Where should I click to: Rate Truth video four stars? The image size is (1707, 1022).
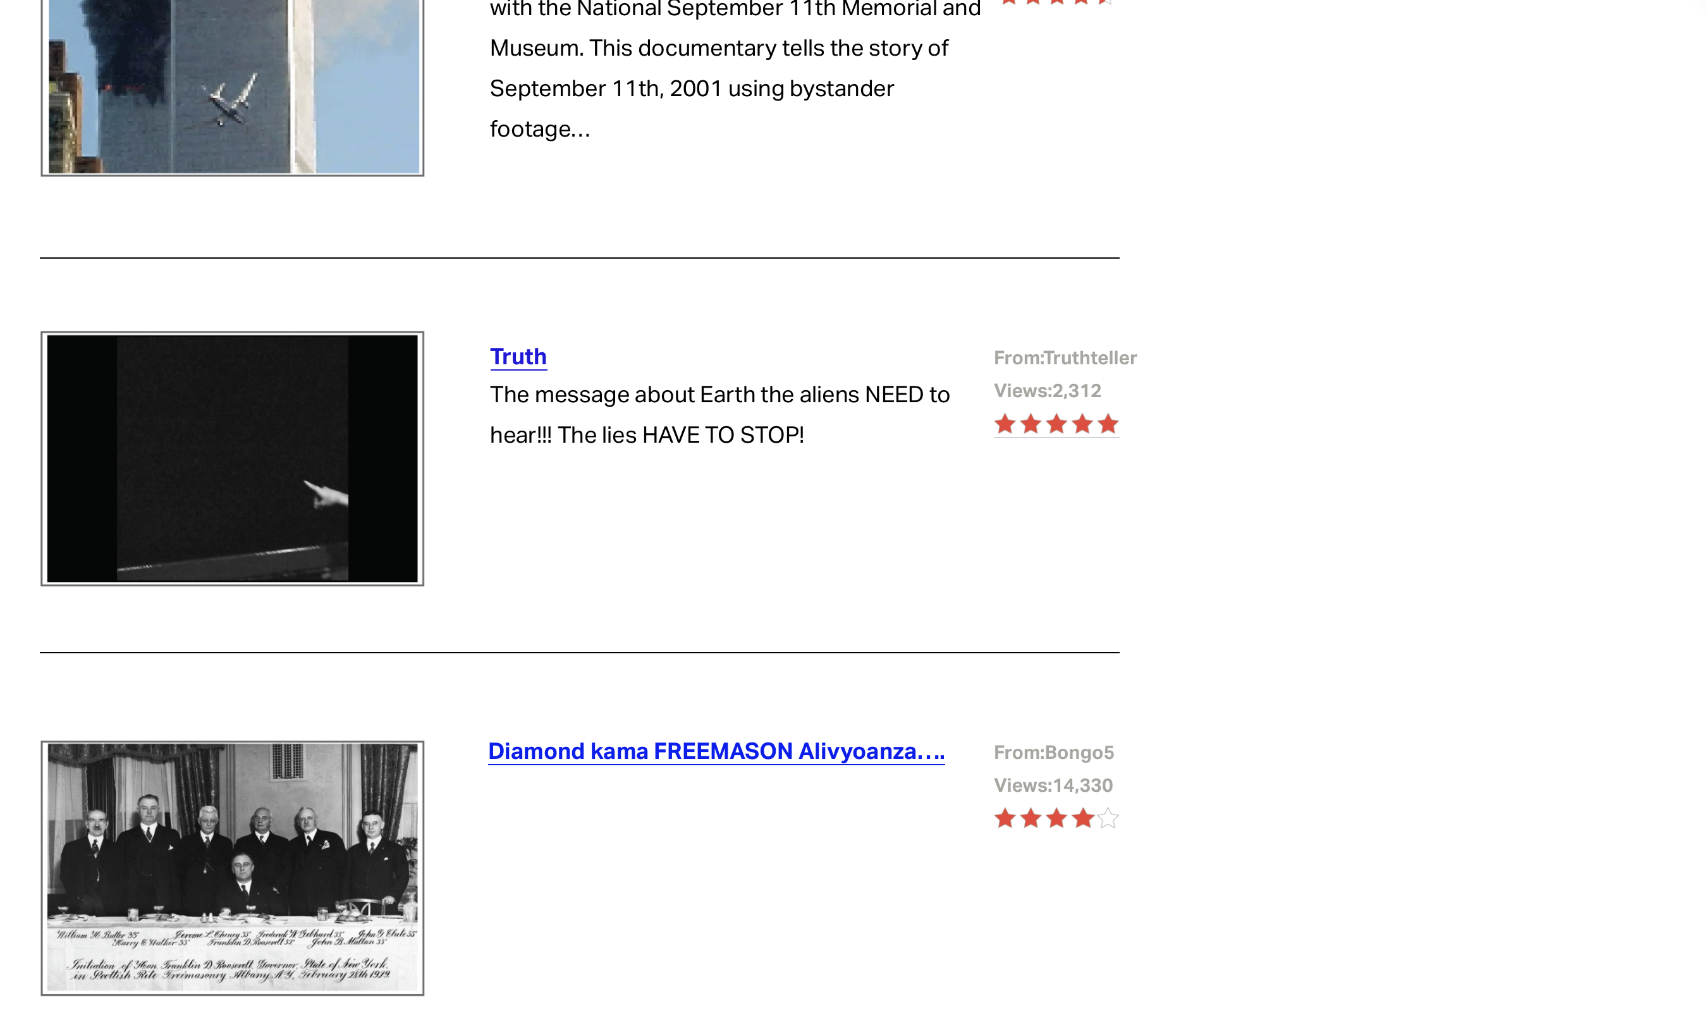point(1082,424)
